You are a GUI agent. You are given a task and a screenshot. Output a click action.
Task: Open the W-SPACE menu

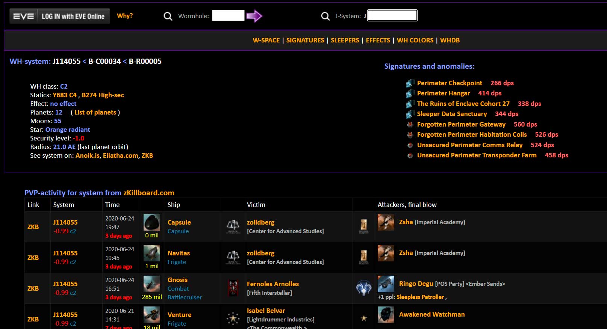click(266, 40)
